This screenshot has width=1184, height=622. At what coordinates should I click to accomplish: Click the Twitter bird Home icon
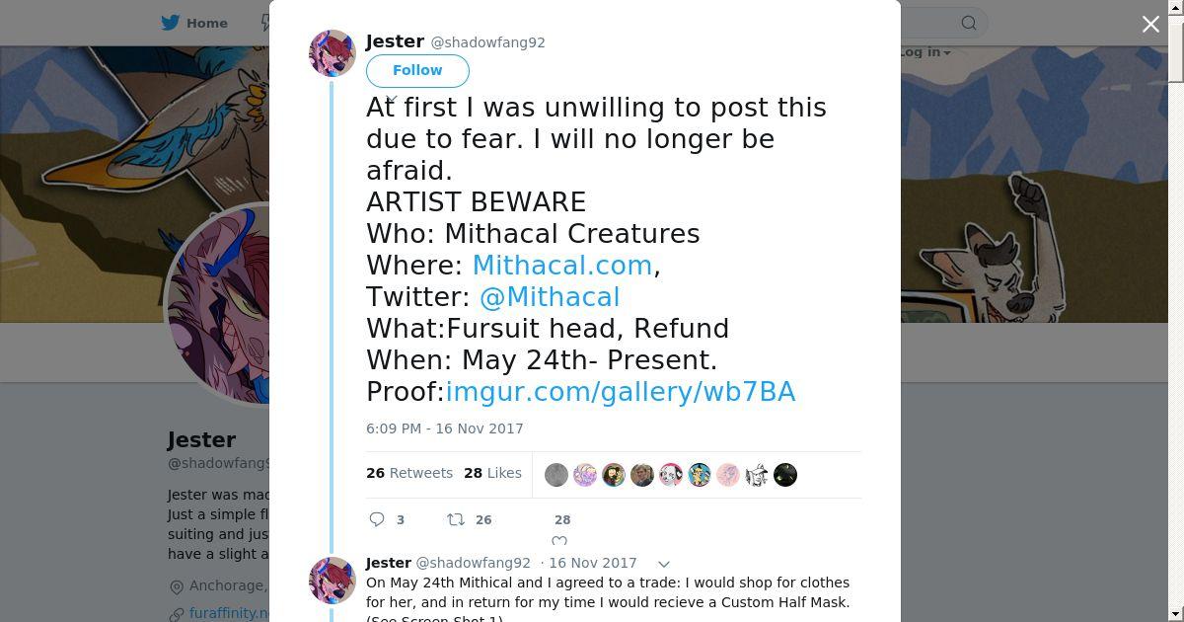point(171,23)
